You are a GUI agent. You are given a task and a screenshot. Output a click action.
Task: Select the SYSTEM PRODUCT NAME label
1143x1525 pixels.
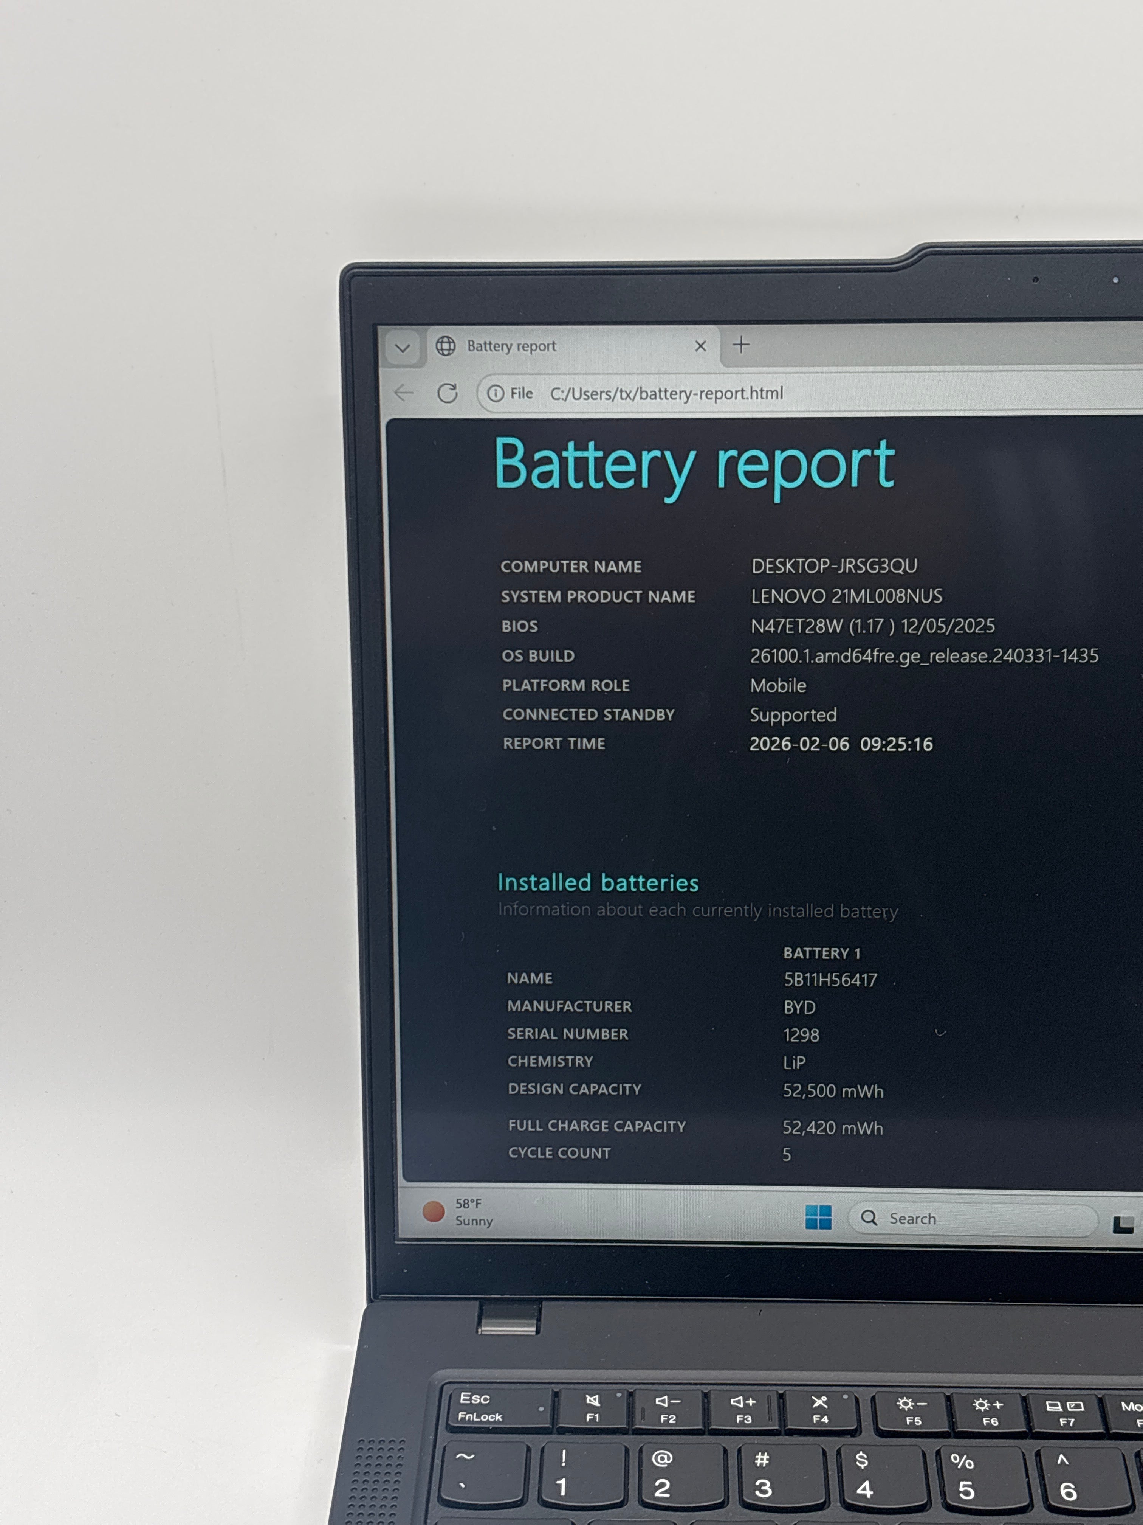pyautogui.click(x=598, y=596)
